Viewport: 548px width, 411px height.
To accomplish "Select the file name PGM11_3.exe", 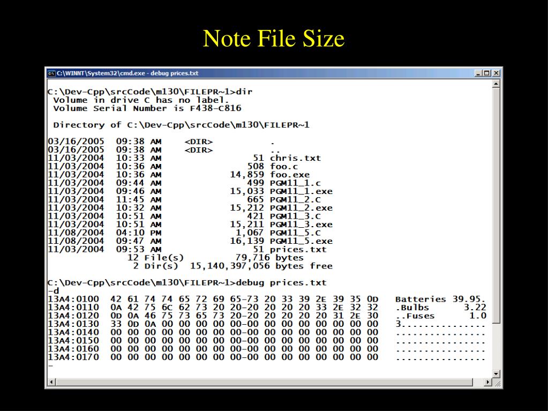I will (x=301, y=225).
